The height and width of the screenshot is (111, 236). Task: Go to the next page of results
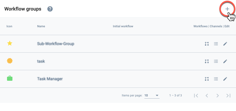tap(218, 95)
